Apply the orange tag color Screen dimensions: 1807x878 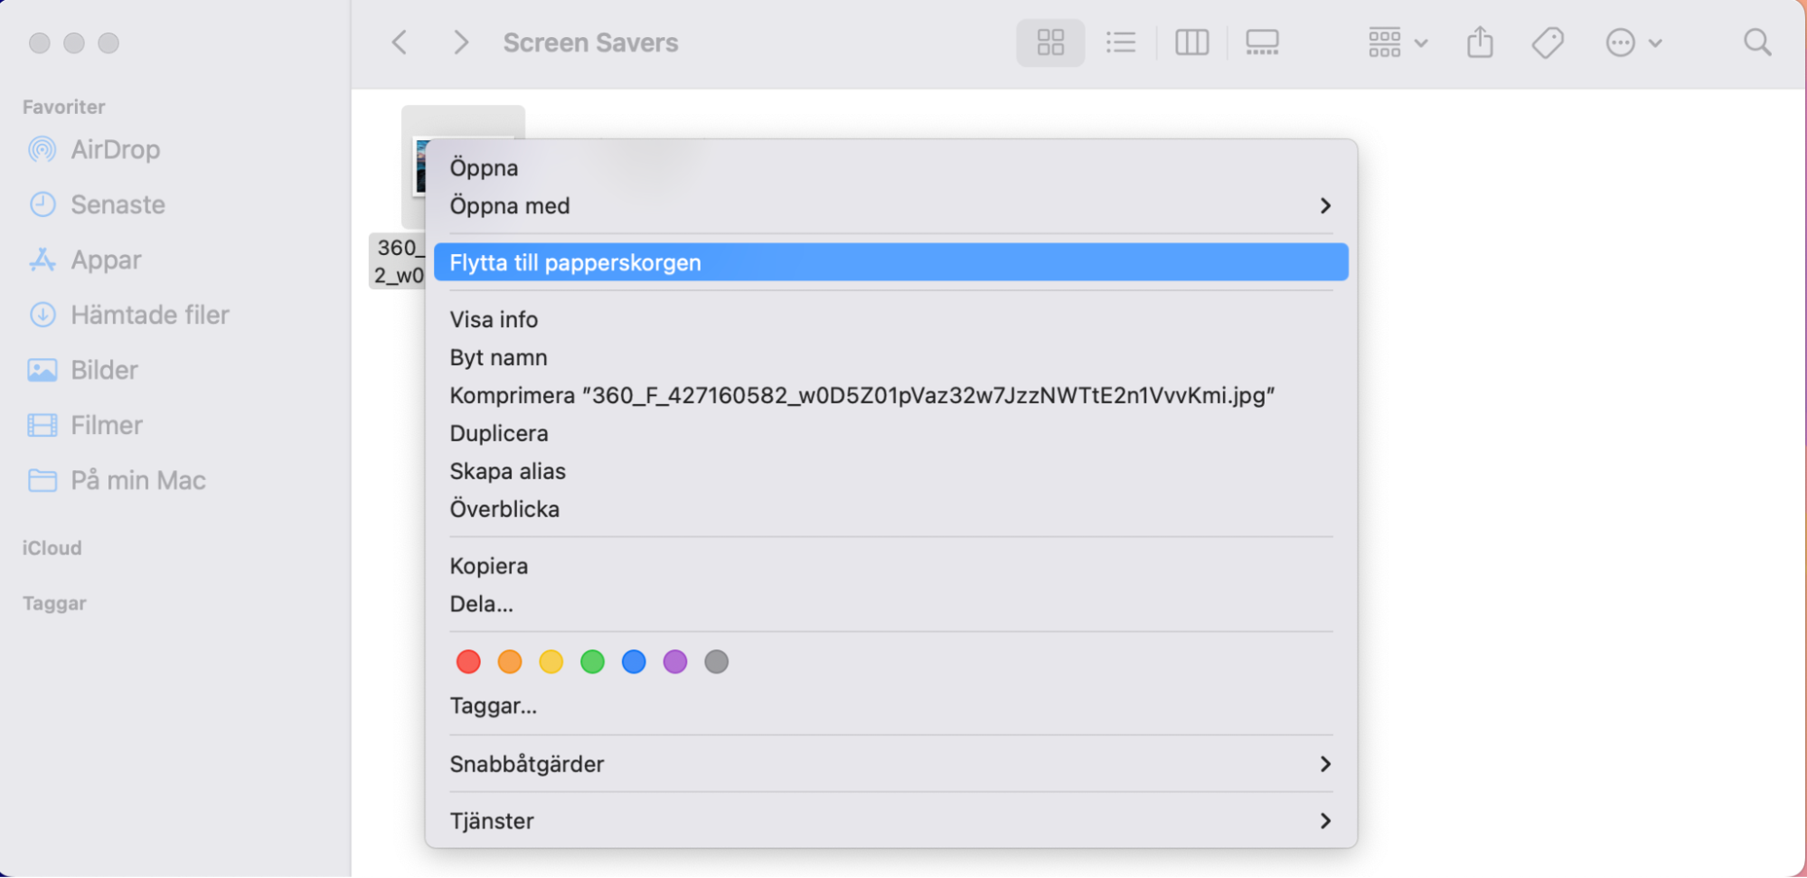(510, 662)
